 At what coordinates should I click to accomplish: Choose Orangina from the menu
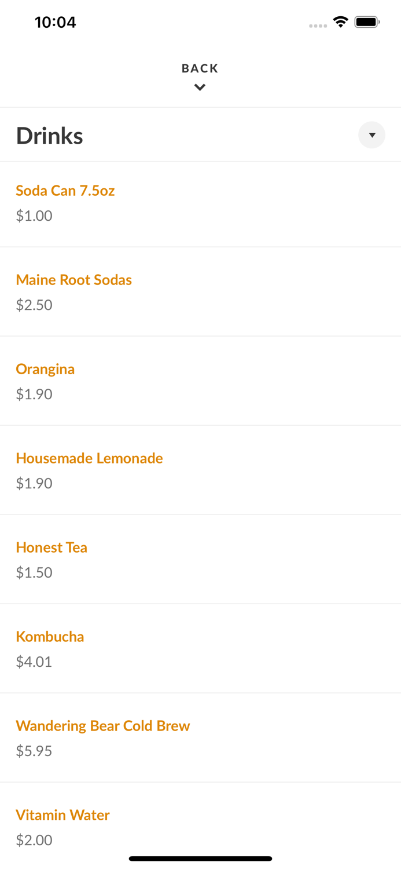click(x=45, y=369)
